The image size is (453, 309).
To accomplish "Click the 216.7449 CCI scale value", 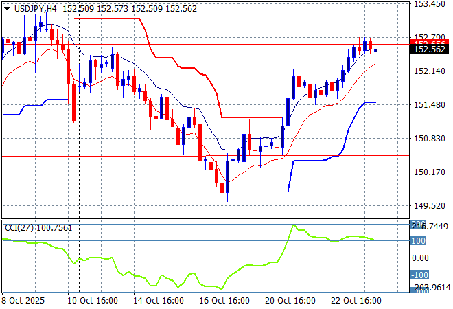I will pos(430,226).
